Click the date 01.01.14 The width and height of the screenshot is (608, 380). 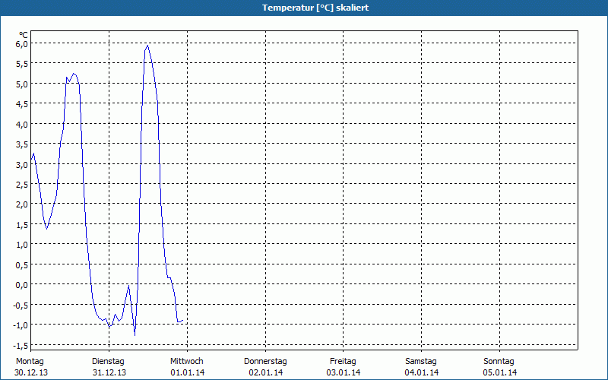[188, 372]
